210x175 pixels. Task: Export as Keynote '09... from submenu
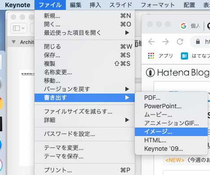(x=171, y=149)
